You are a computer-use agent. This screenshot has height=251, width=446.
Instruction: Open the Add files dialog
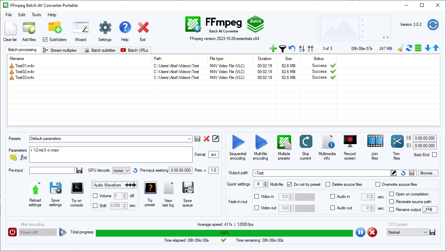[29, 28]
